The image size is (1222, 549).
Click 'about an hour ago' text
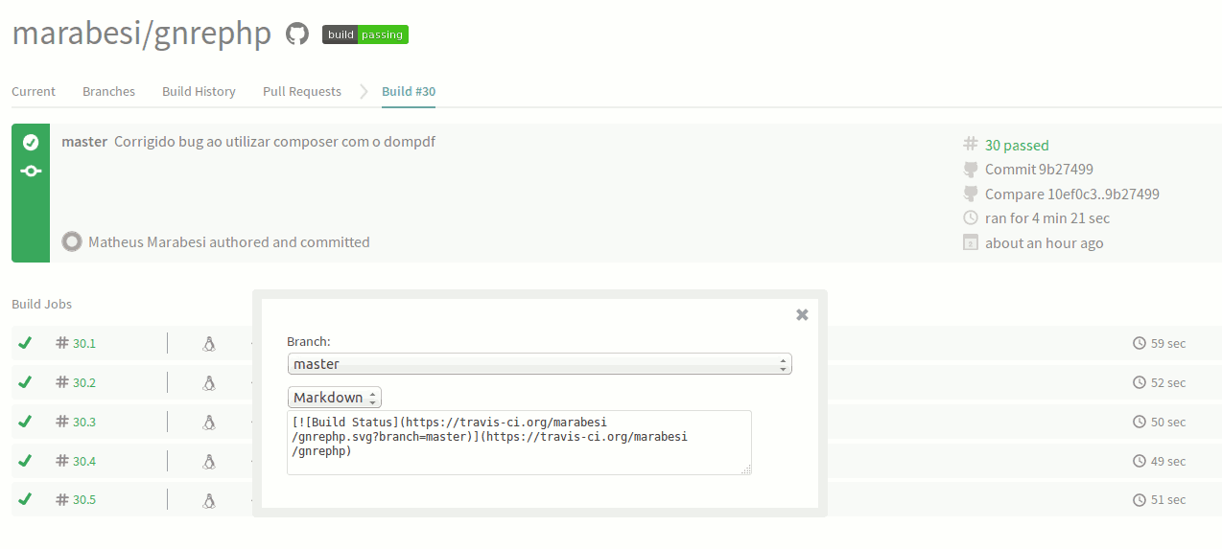1045,243
